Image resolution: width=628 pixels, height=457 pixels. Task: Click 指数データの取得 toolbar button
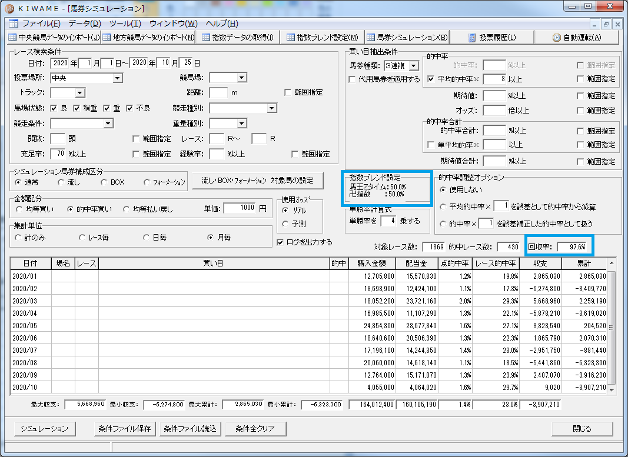click(x=238, y=37)
